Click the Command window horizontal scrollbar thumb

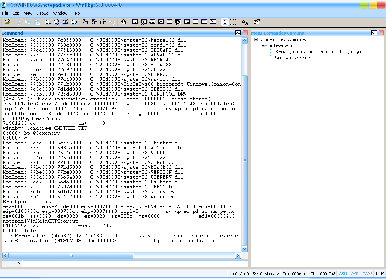[70, 256]
